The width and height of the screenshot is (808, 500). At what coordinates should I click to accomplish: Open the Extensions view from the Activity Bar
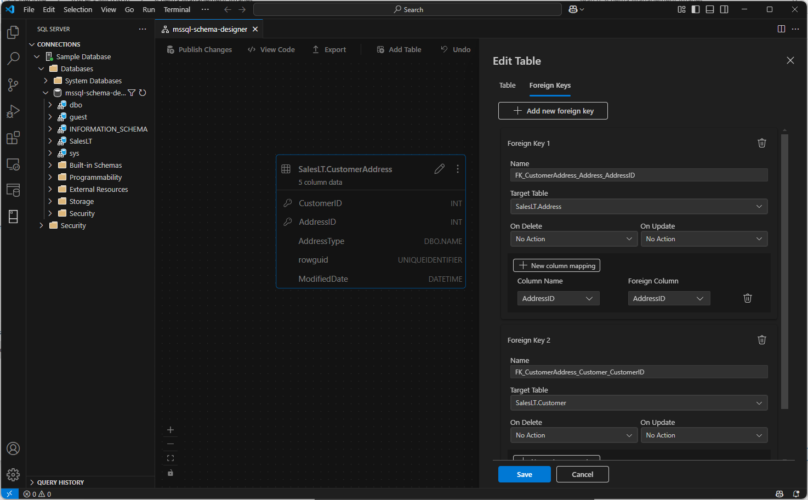(13, 138)
